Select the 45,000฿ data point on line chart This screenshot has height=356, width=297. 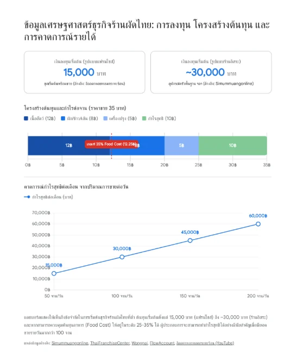point(190,240)
